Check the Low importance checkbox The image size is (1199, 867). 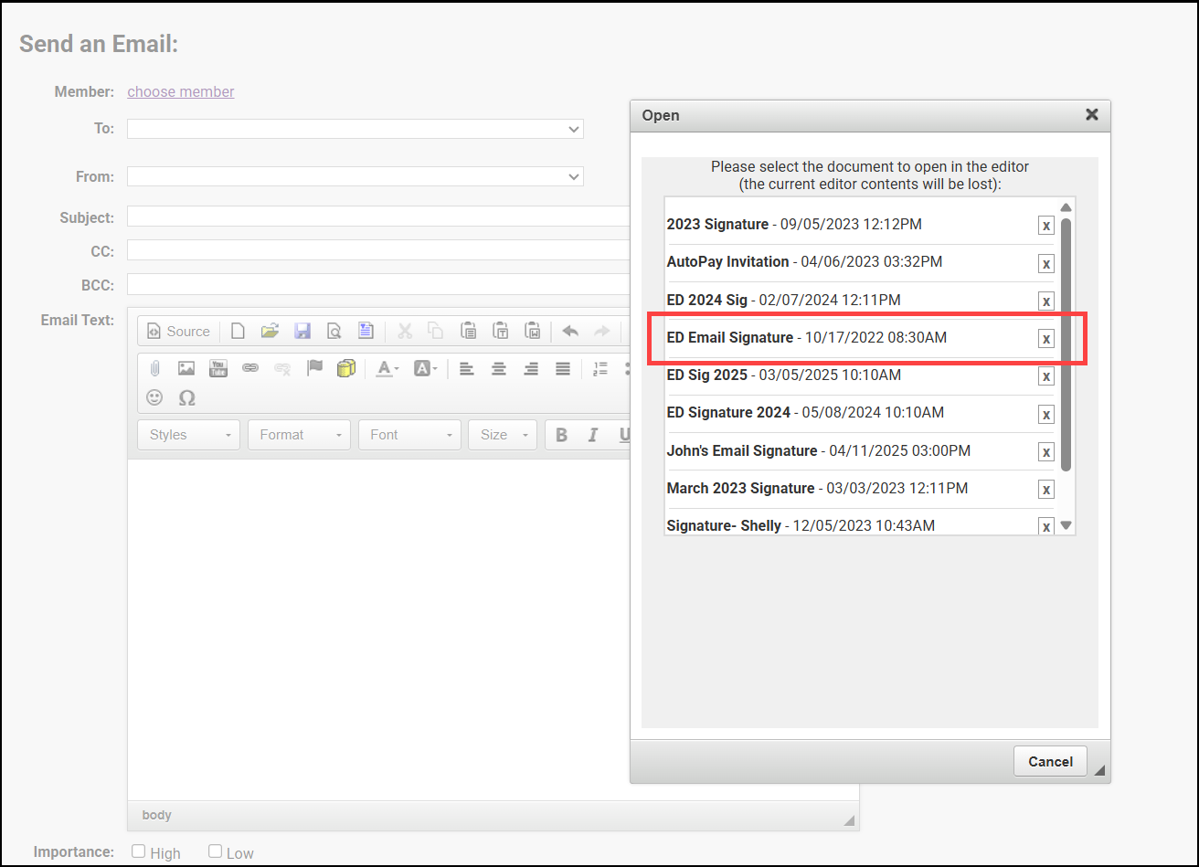(215, 851)
